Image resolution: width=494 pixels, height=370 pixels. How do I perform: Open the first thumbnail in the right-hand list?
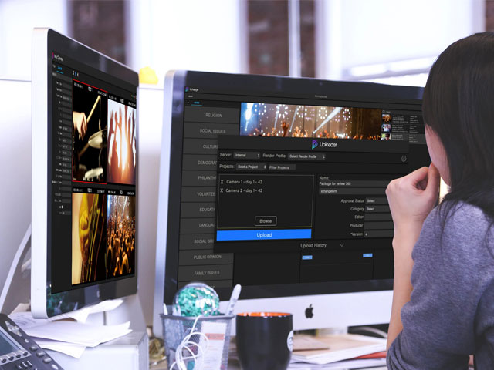point(386,118)
